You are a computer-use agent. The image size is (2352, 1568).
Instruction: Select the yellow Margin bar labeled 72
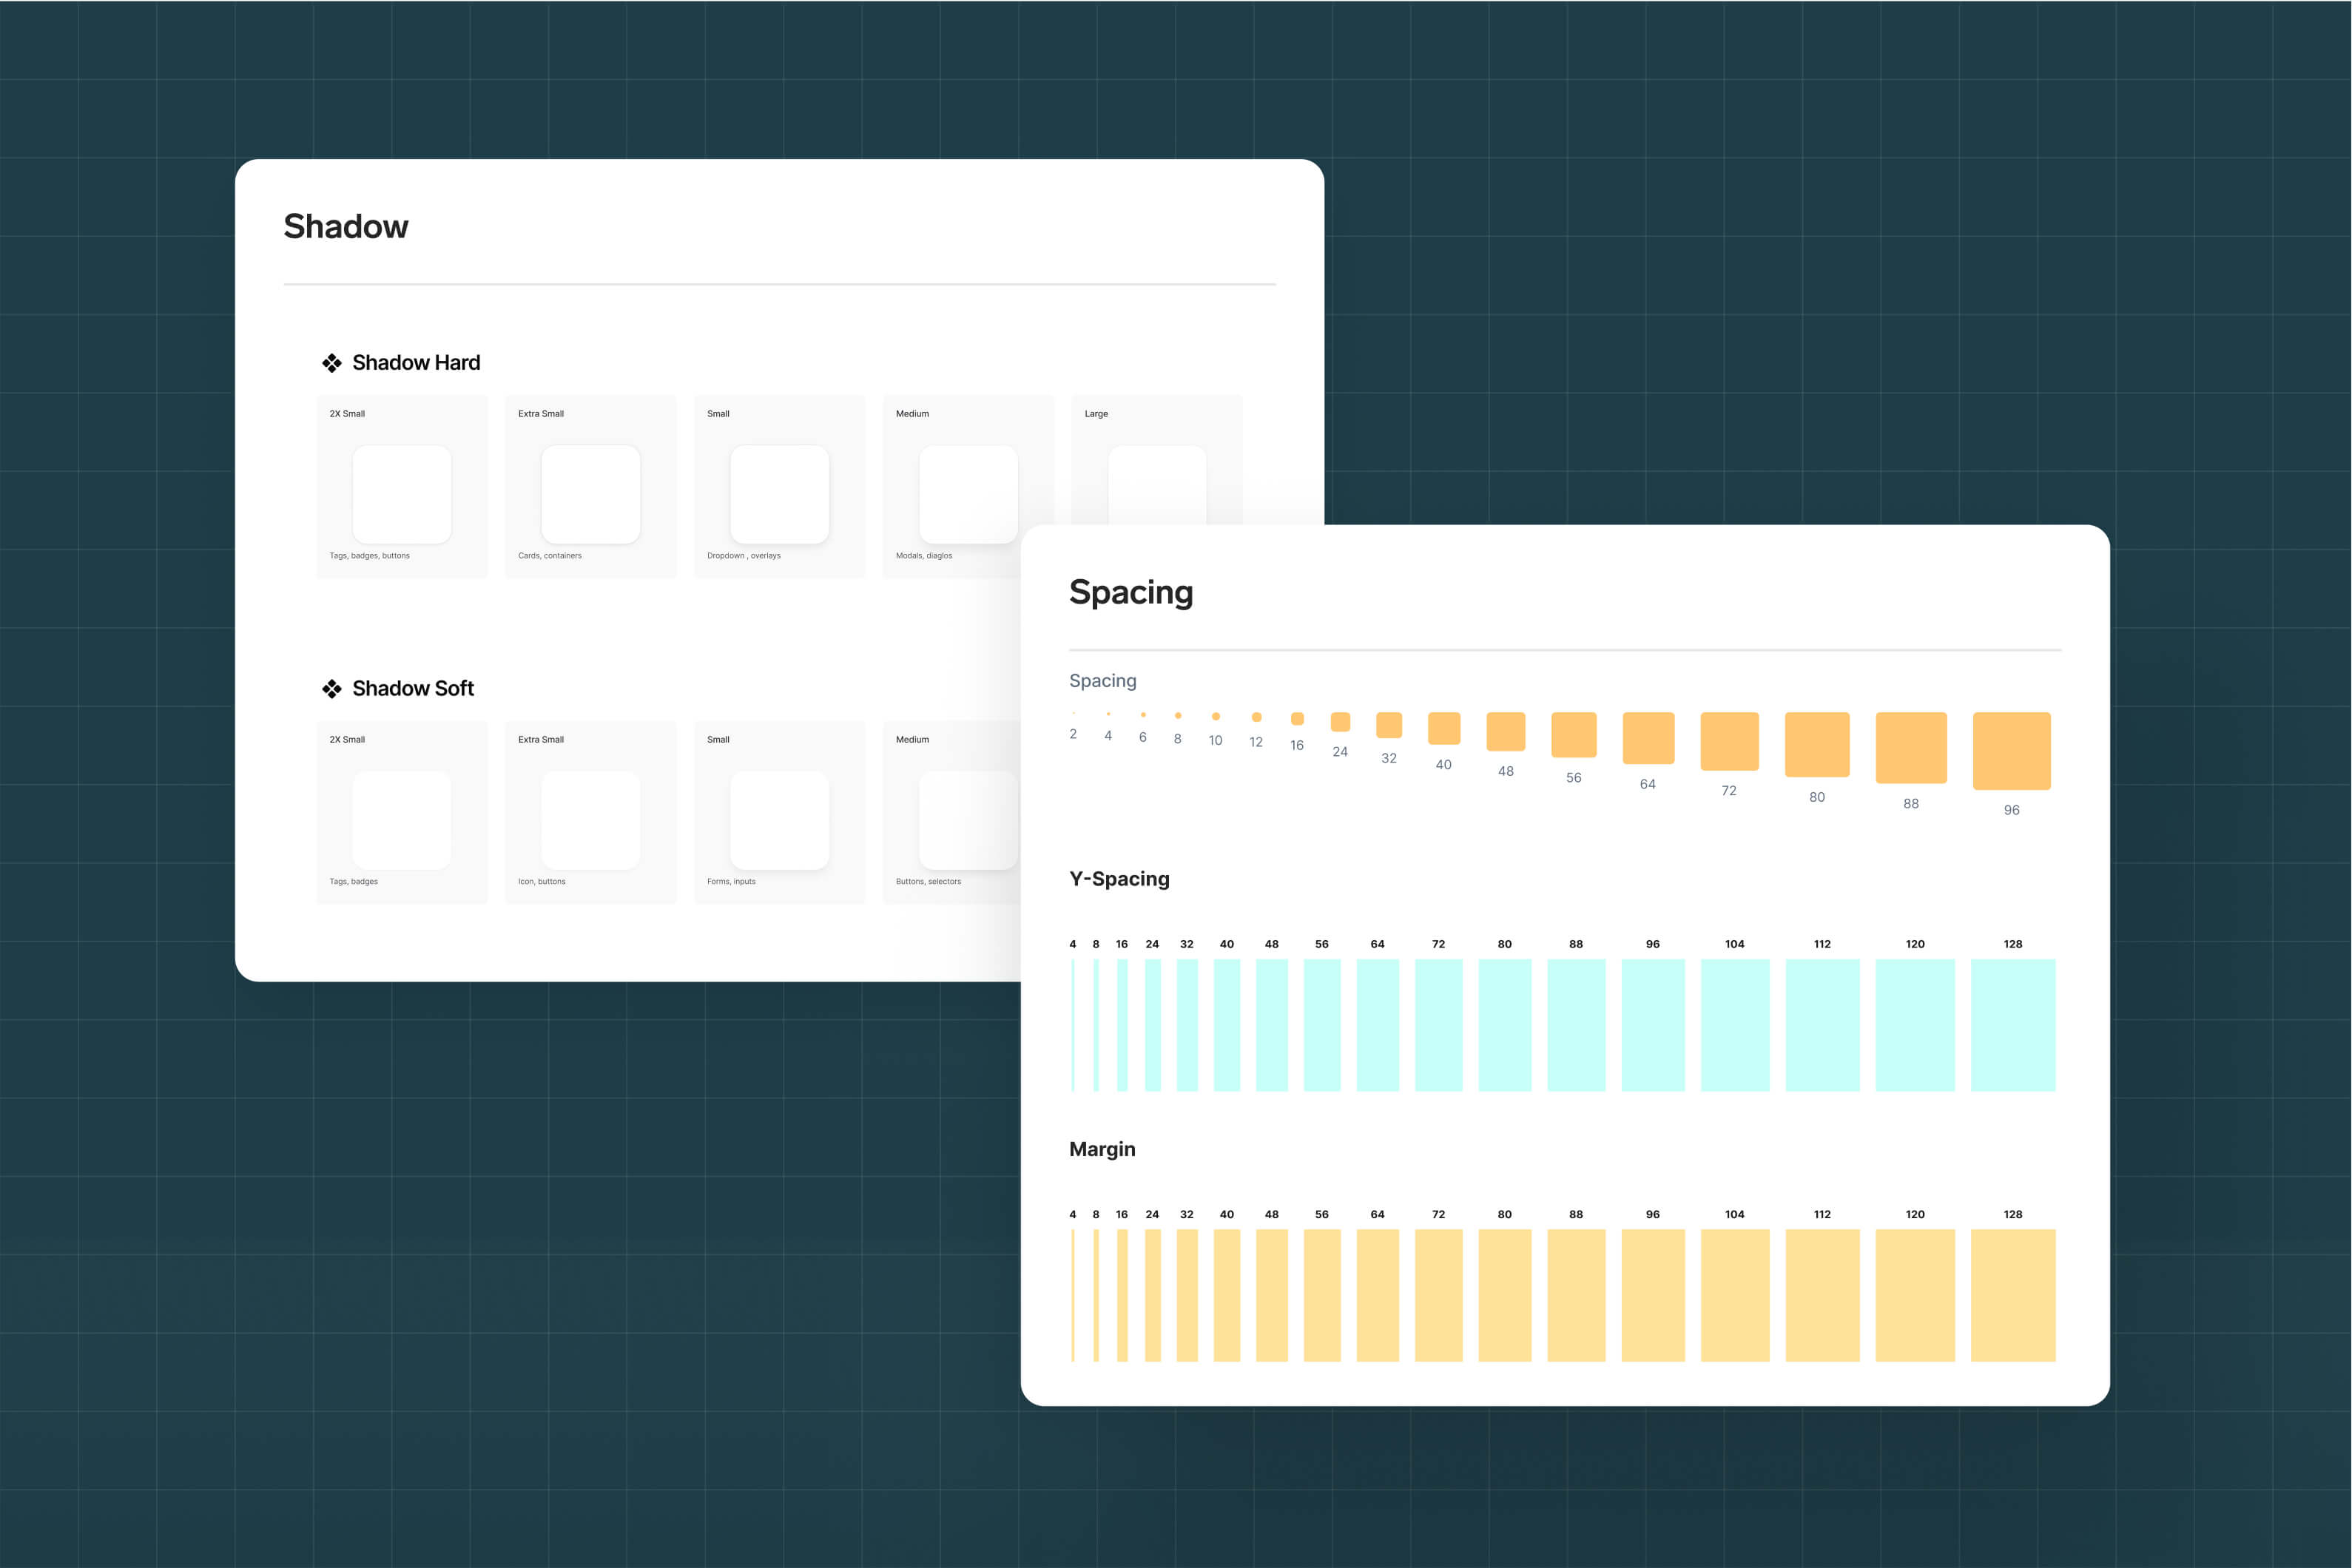1439,1295
